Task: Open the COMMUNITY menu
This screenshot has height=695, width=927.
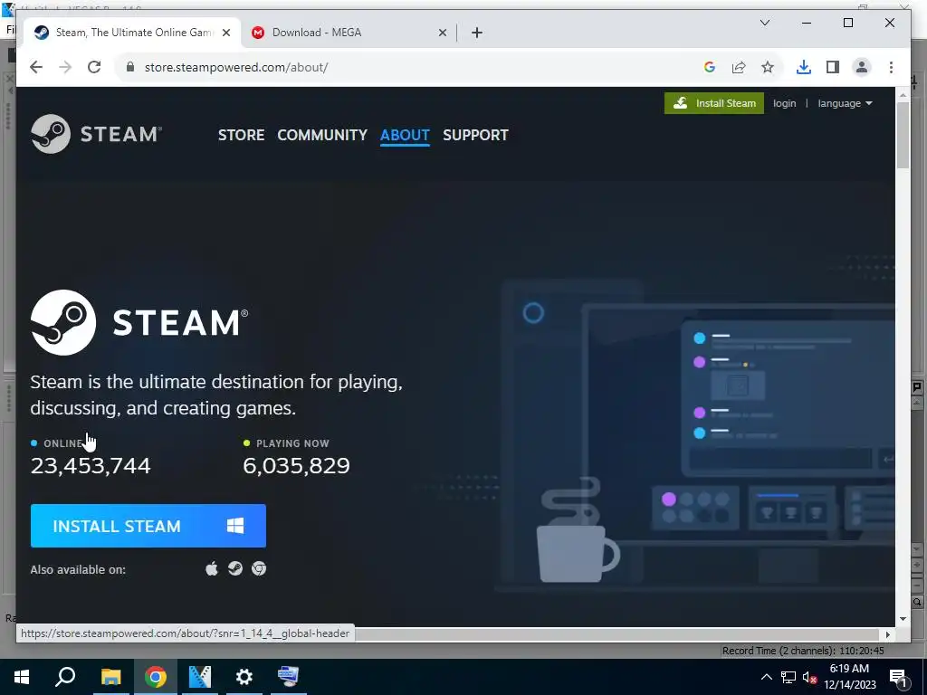Action: pyautogui.click(x=322, y=135)
